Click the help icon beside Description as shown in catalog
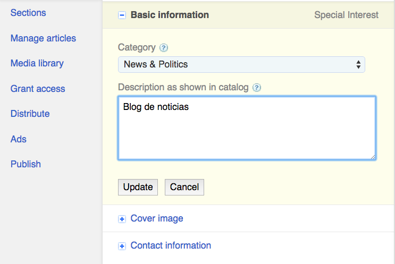 [x=257, y=88]
